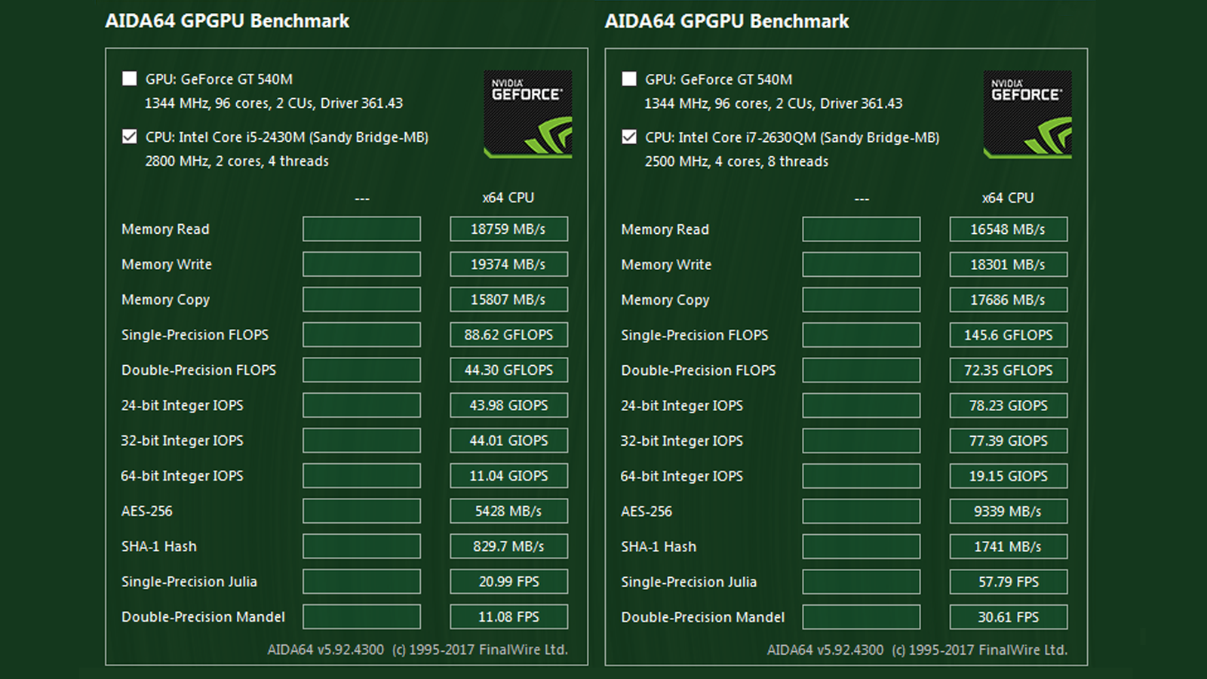Select the 88.62 GFLOPS single-precision result
The width and height of the screenshot is (1207, 679).
click(508, 335)
